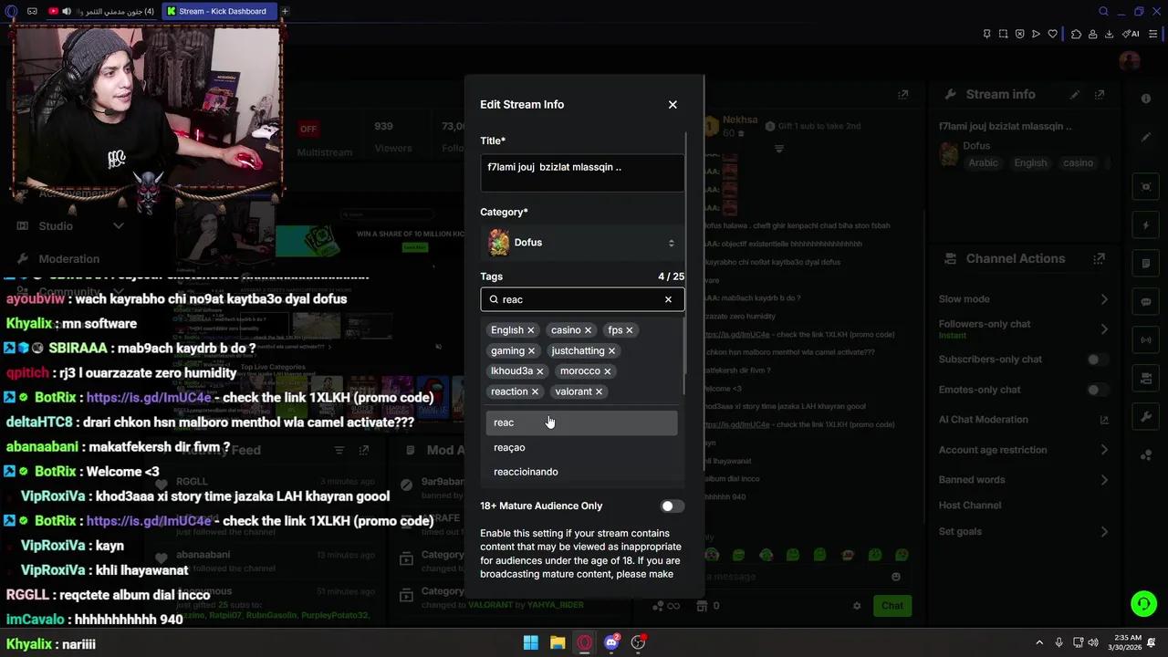Open browser extensions cube icon
This screenshot has height=657, width=1168.
[x=1076, y=34]
